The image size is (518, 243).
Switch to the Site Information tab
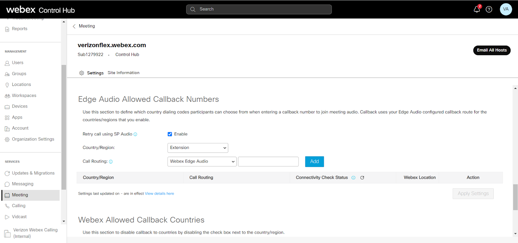pyautogui.click(x=124, y=73)
